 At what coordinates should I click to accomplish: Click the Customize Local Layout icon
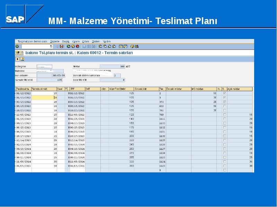point(137,47)
